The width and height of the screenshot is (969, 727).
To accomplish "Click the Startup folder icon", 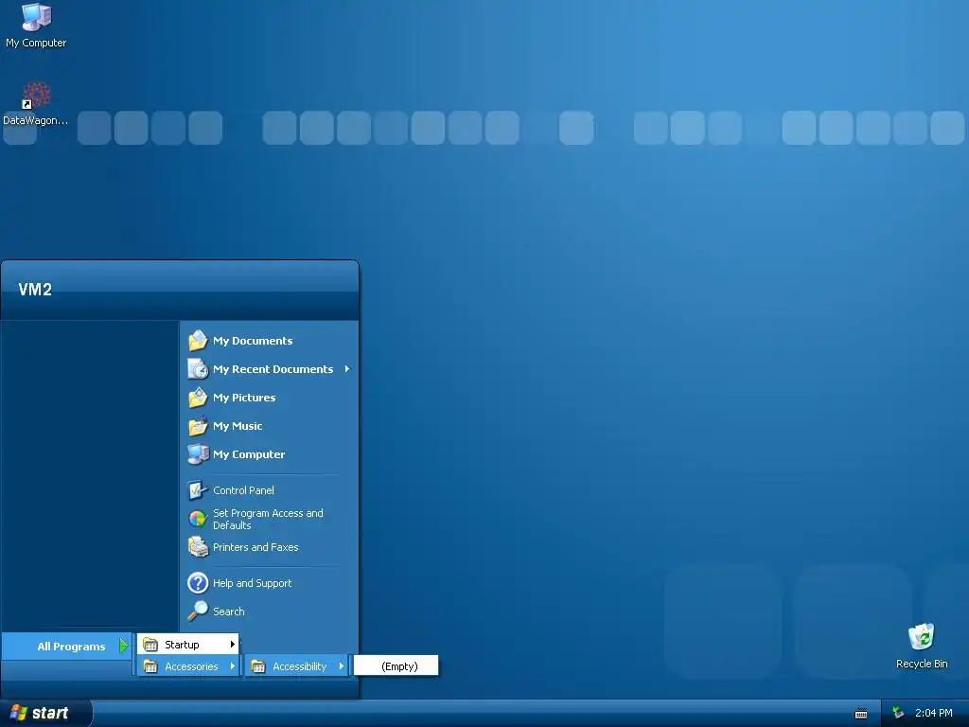I will point(150,645).
